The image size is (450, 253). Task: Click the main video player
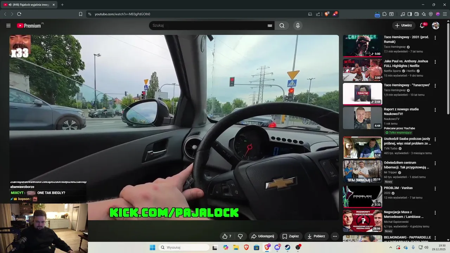click(x=174, y=127)
